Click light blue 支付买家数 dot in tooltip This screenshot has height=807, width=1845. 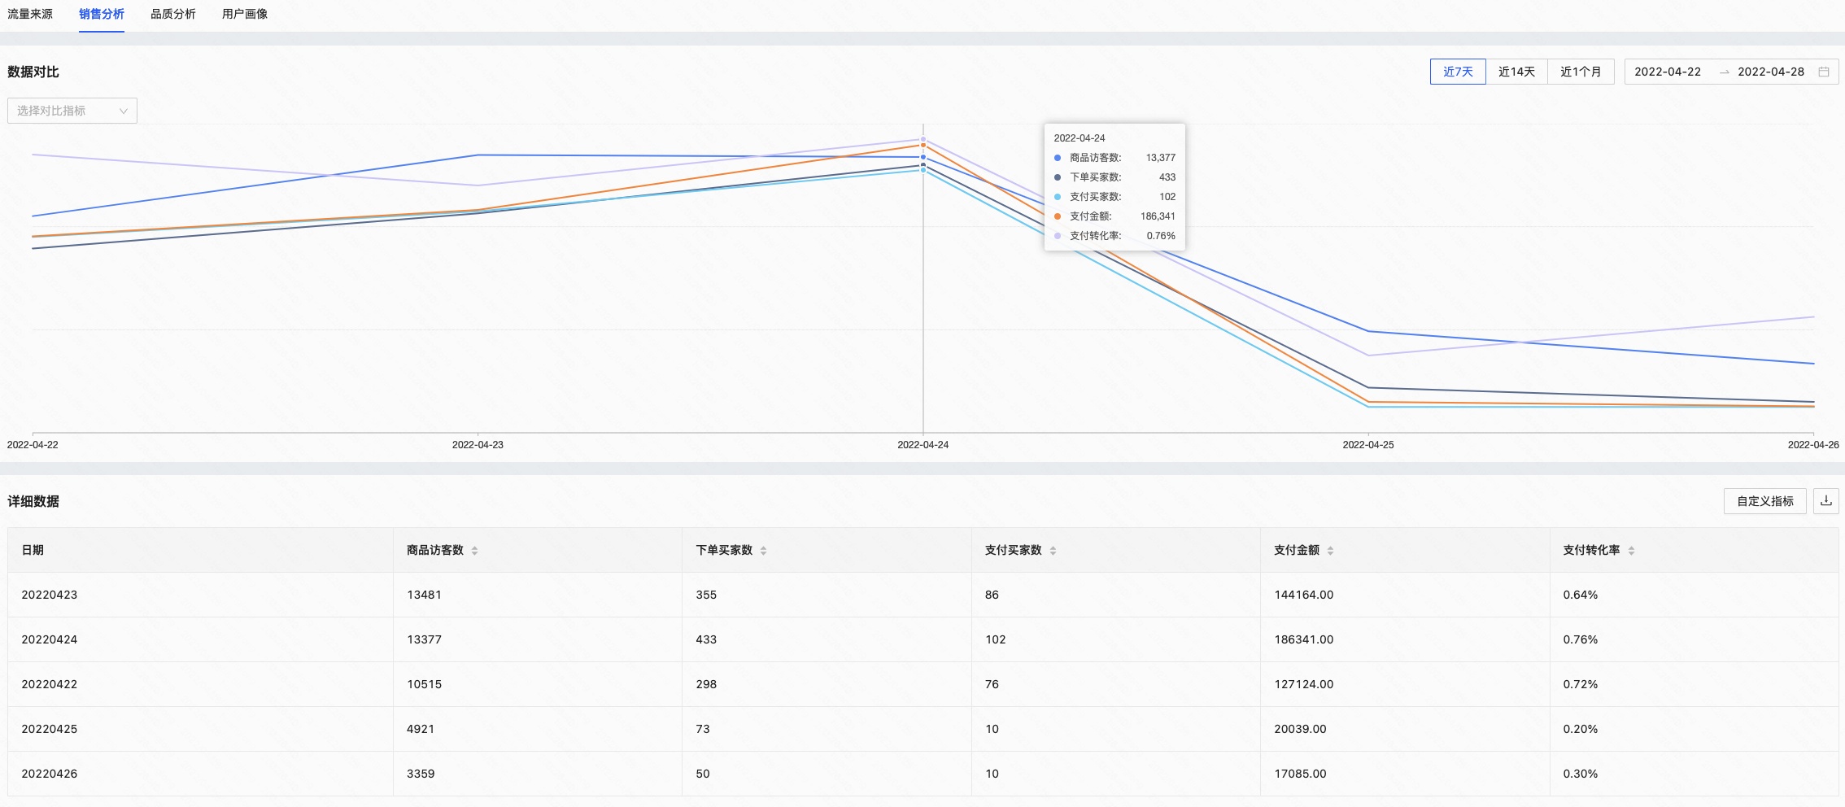(1058, 197)
